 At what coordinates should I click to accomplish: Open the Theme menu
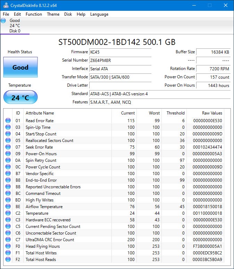point(53,14)
